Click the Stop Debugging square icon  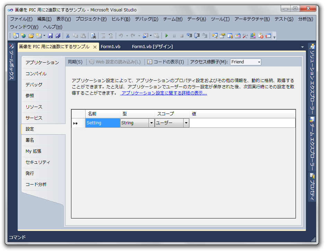pos(182,36)
